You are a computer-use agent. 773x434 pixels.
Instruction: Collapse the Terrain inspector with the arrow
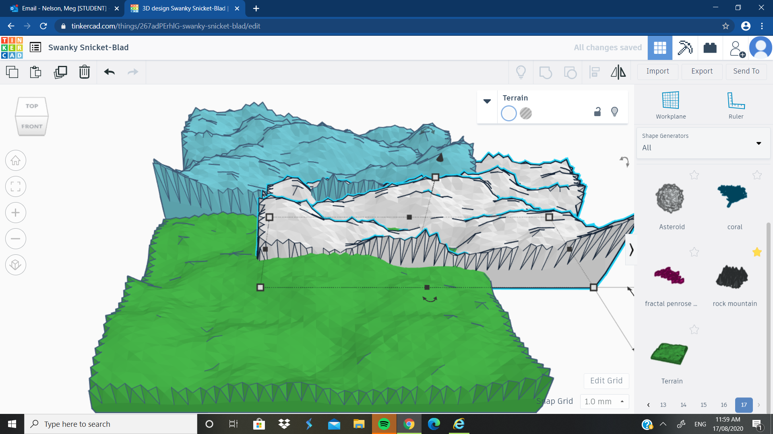point(487,101)
